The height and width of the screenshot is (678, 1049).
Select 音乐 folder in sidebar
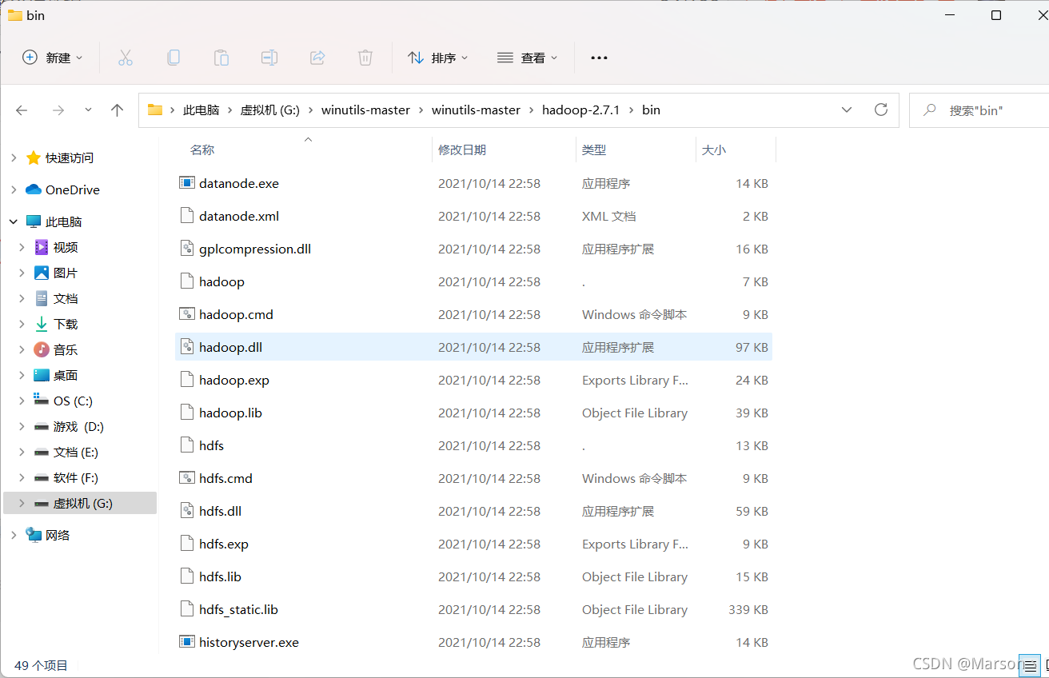tap(66, 350)
